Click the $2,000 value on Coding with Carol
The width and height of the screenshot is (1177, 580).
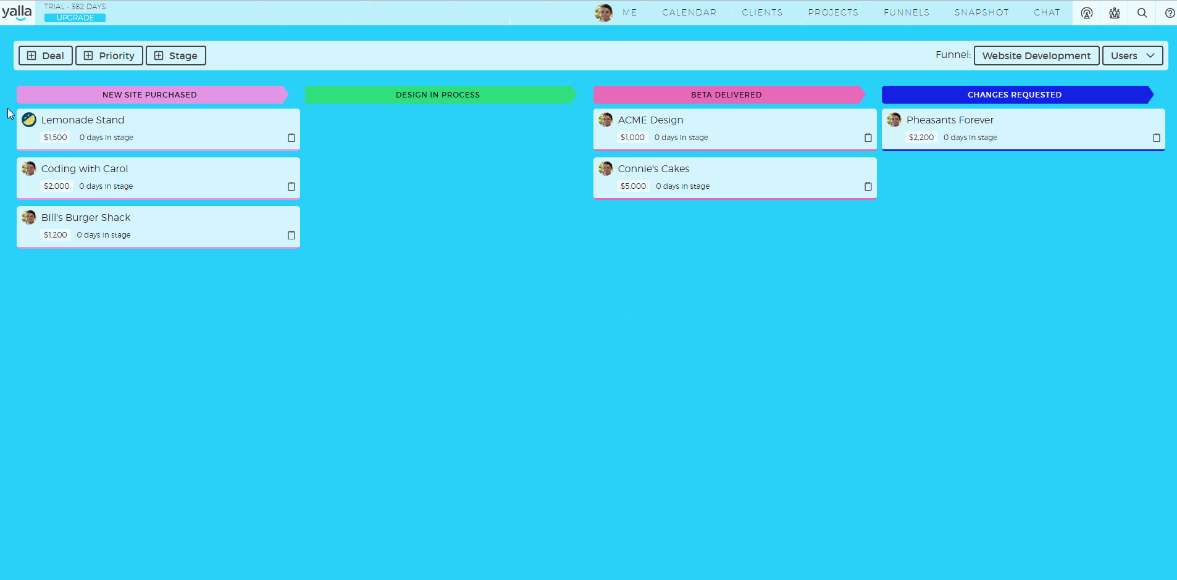point(57,186)
